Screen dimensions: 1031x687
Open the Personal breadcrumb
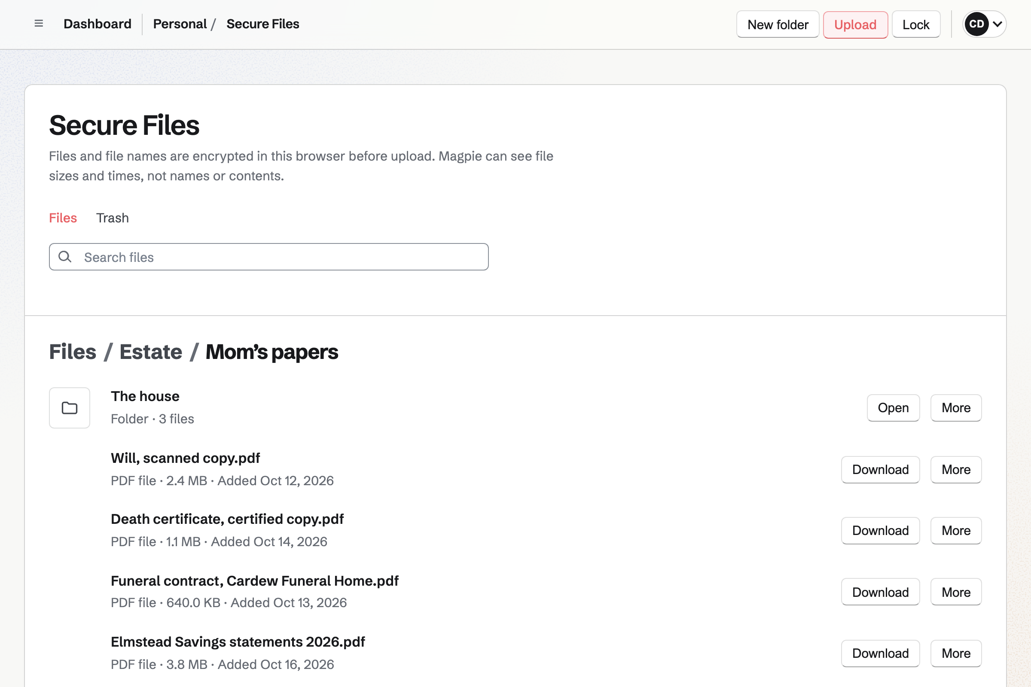(180, 24)
